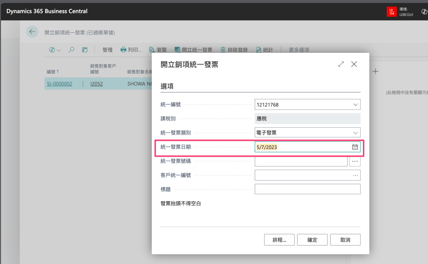Click the LE 114 environment badge
428x264 pixels.
coord(392,12)
